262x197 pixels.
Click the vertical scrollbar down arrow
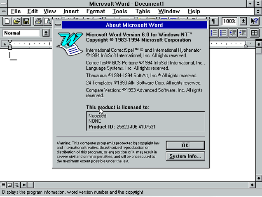click(259, 179)
